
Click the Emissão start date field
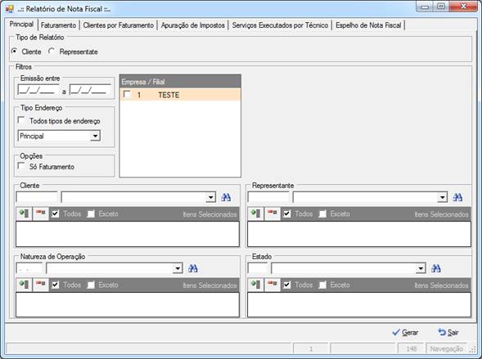pos(38,90)
